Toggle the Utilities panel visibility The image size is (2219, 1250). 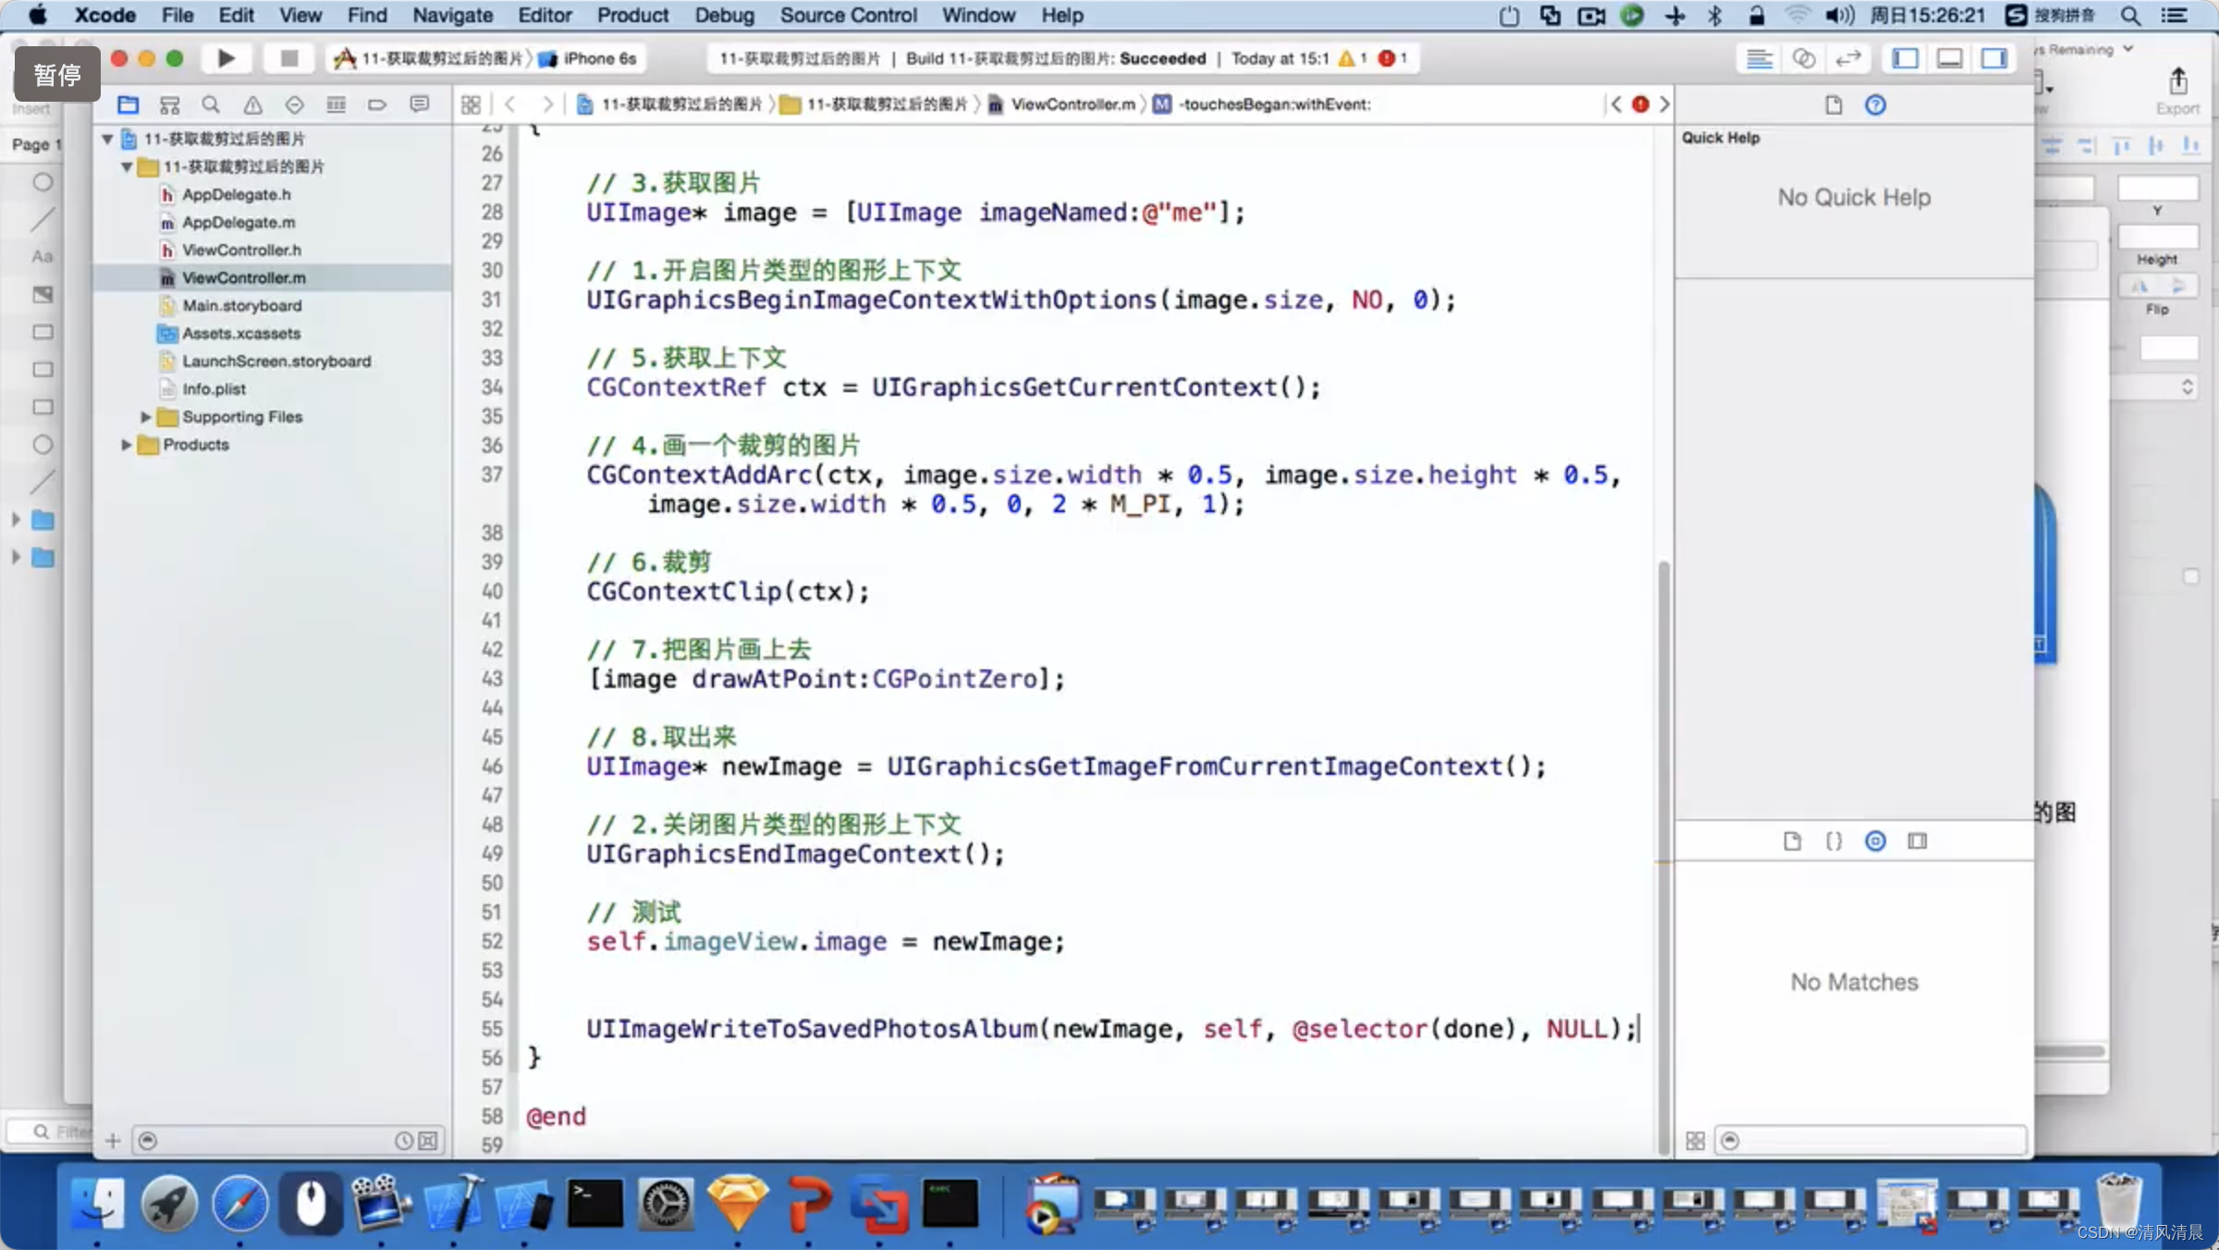click(x=1993, y=58)
